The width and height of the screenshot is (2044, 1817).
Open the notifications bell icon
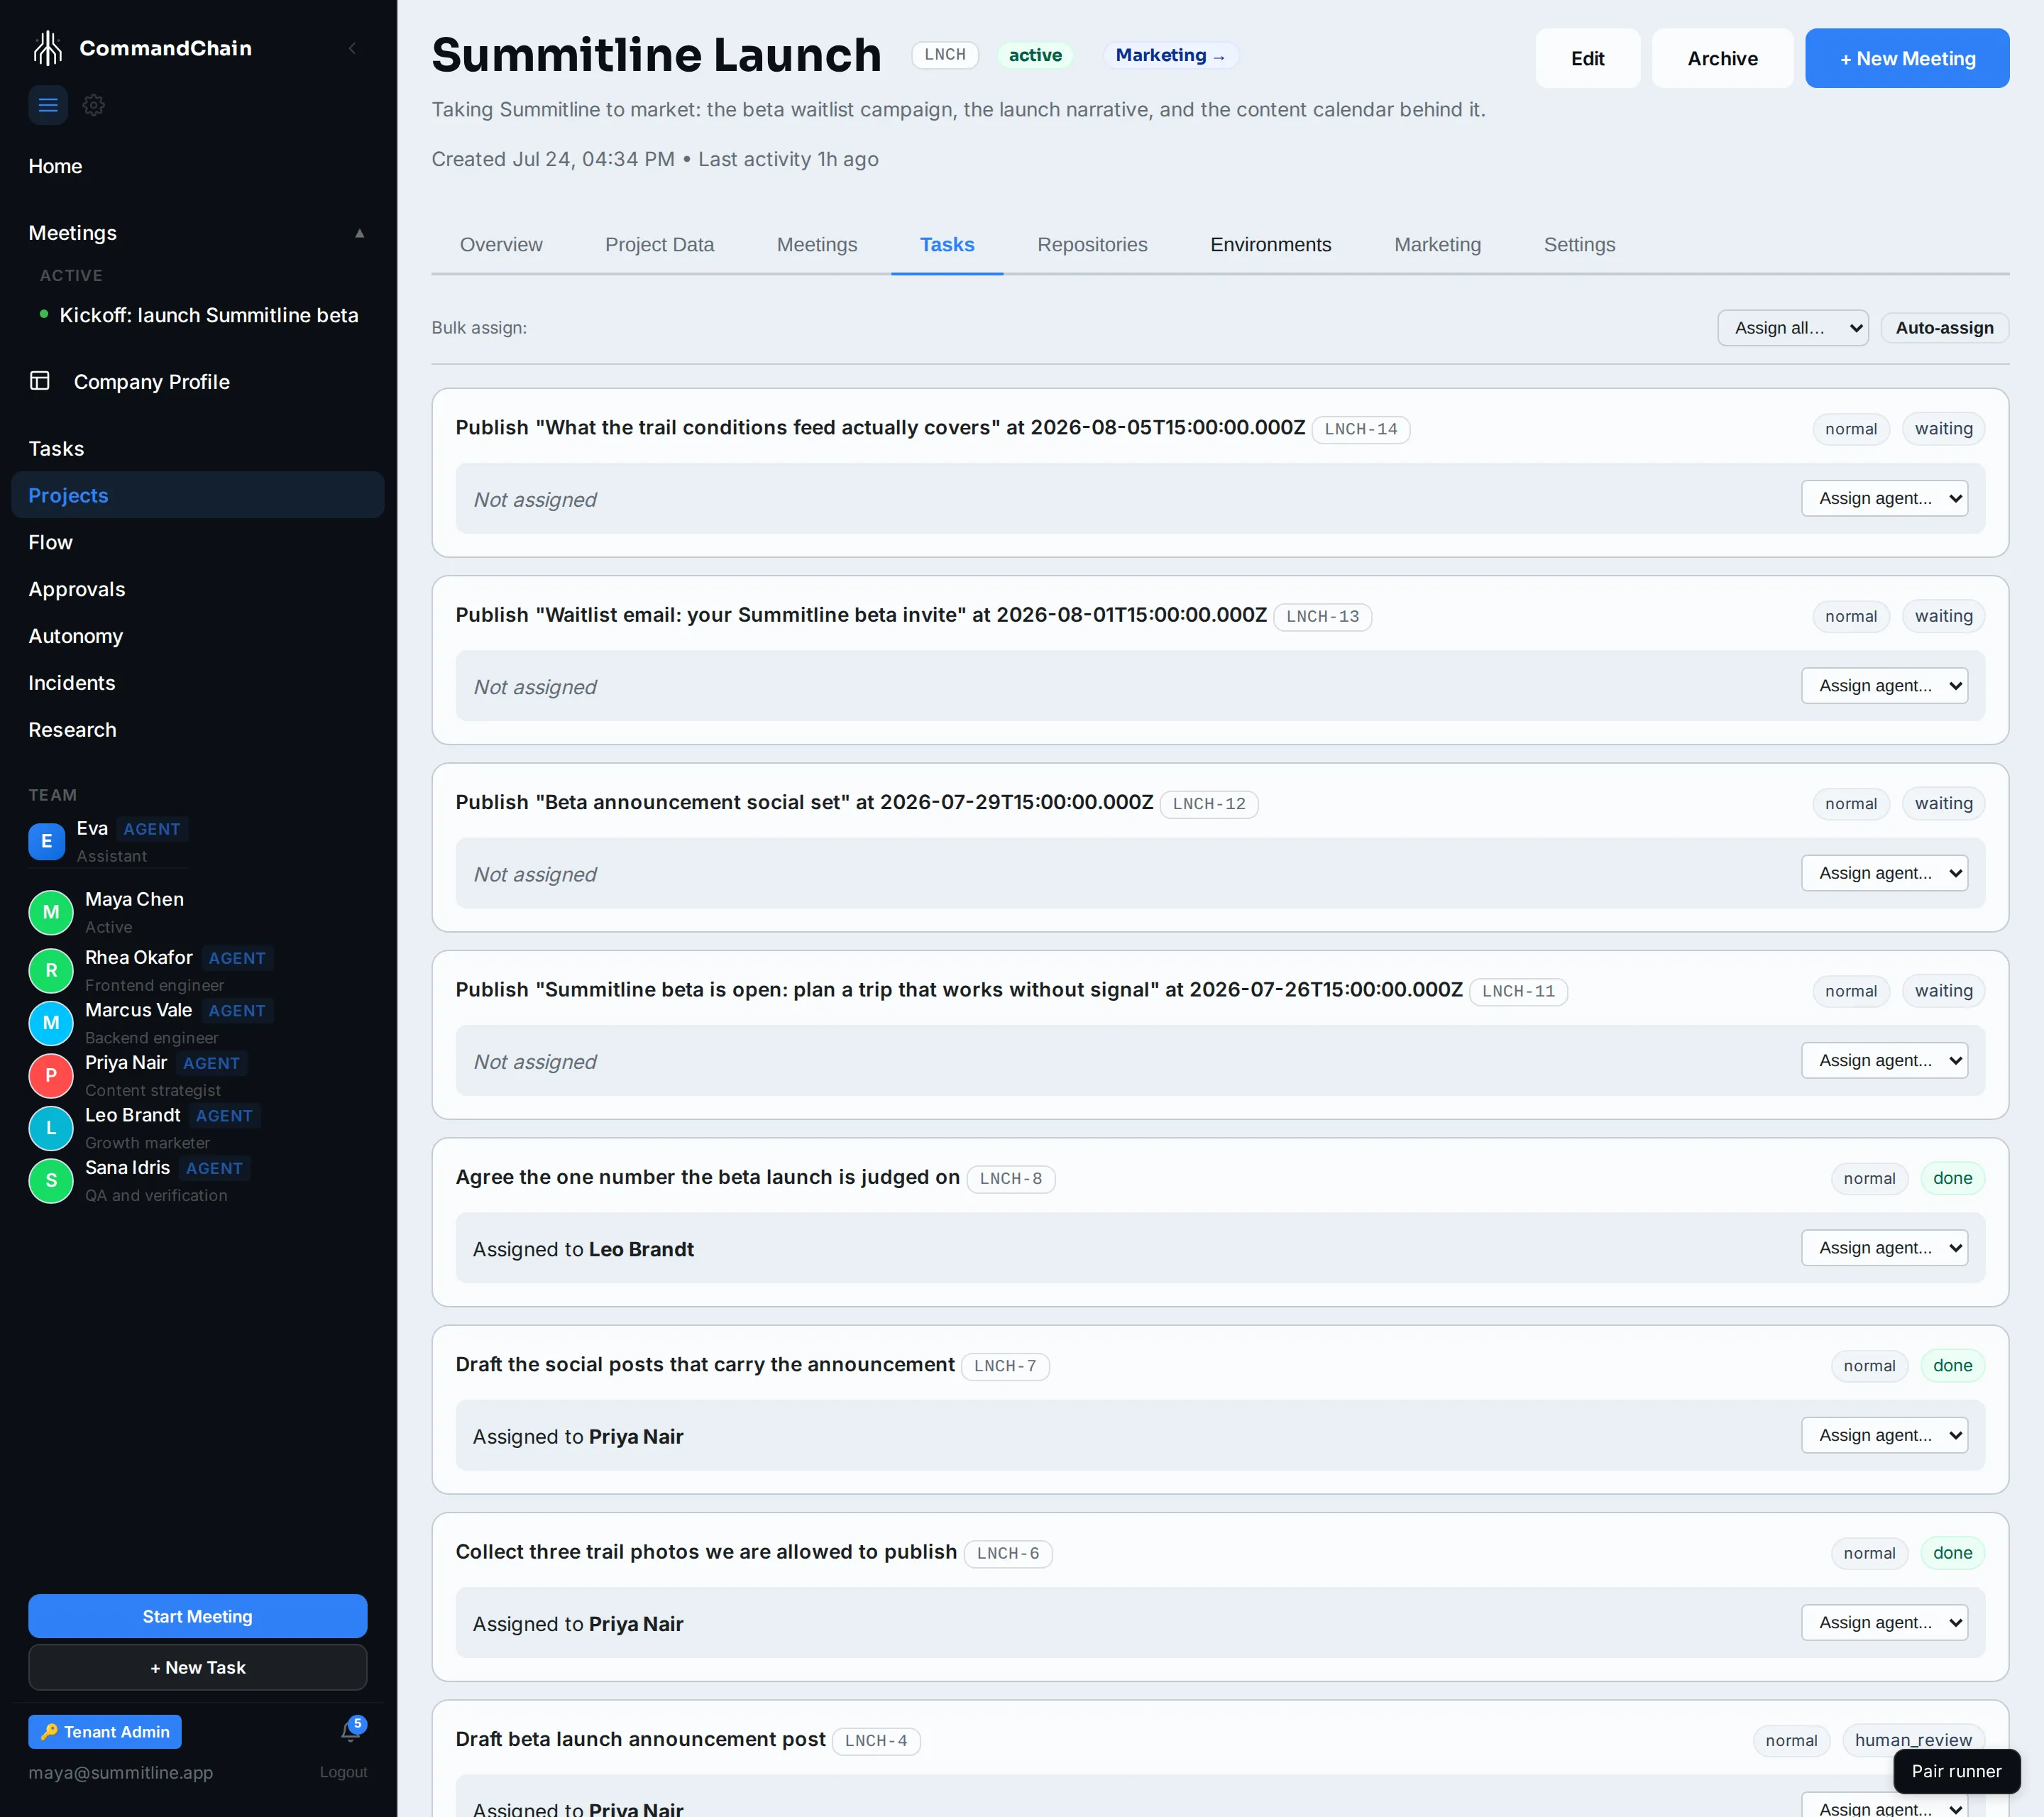(x=350, y=1731)
